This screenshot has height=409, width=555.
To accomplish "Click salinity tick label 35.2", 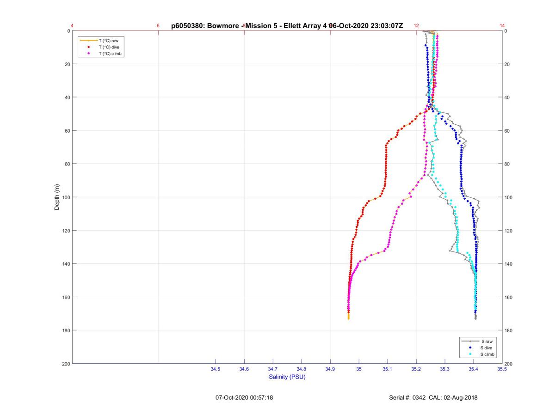I will click(416, 369).
